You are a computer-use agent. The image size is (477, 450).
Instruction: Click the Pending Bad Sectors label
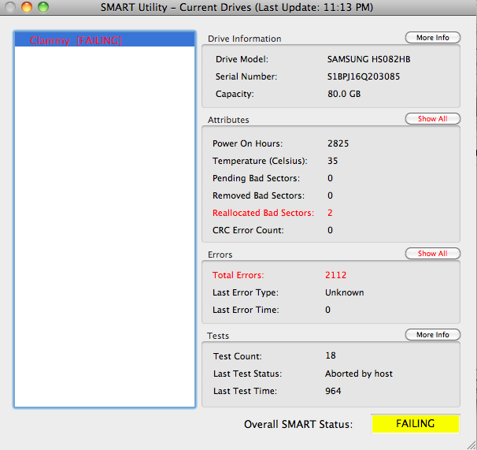(256, 178)
